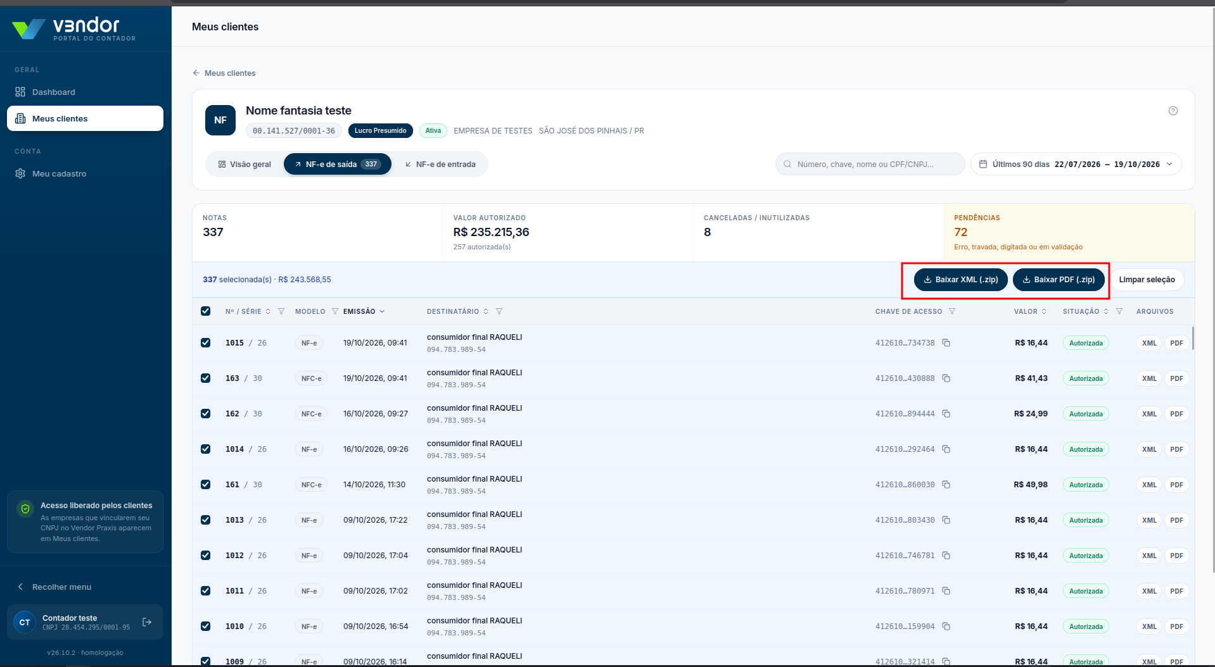
Task: Filter the Situação column
Action: coord(1119,311)
